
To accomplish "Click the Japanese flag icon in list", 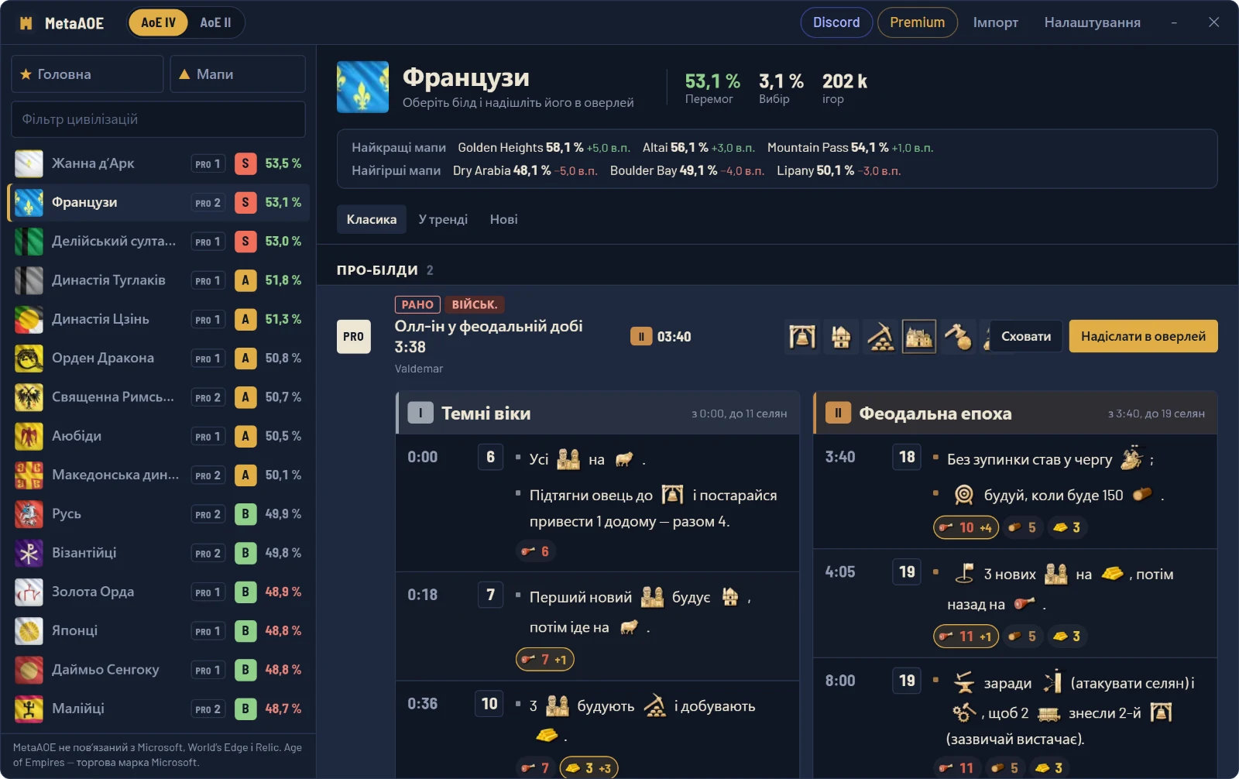I will [x=29, y=631].
